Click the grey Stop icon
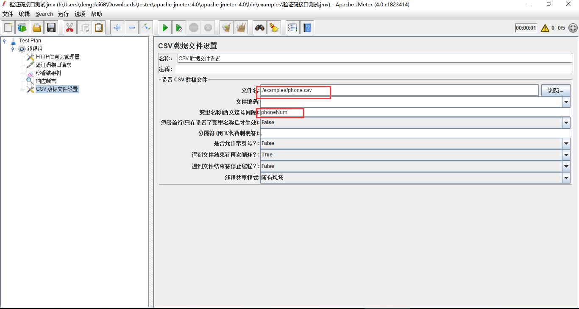Image resolution: width=579 pixels, height=309 pixels. [x=194, y=28]
